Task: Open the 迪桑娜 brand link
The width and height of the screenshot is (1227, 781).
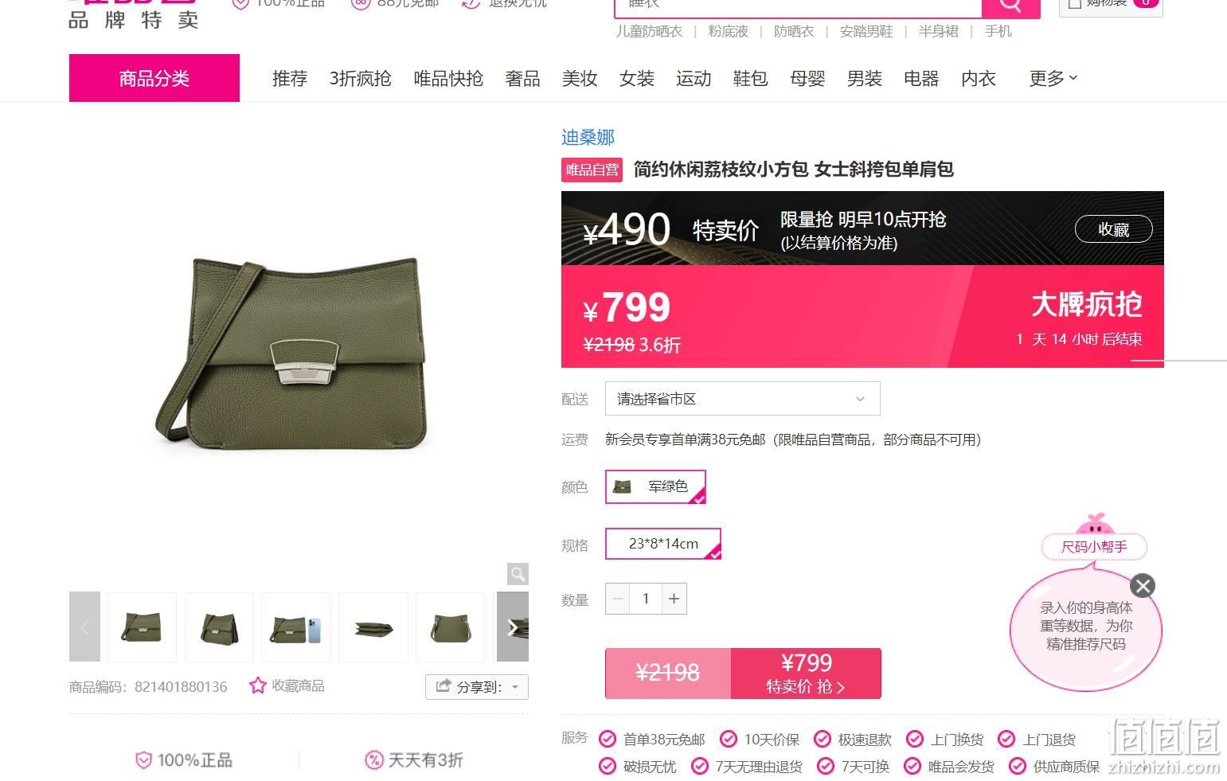Action: 588,137
